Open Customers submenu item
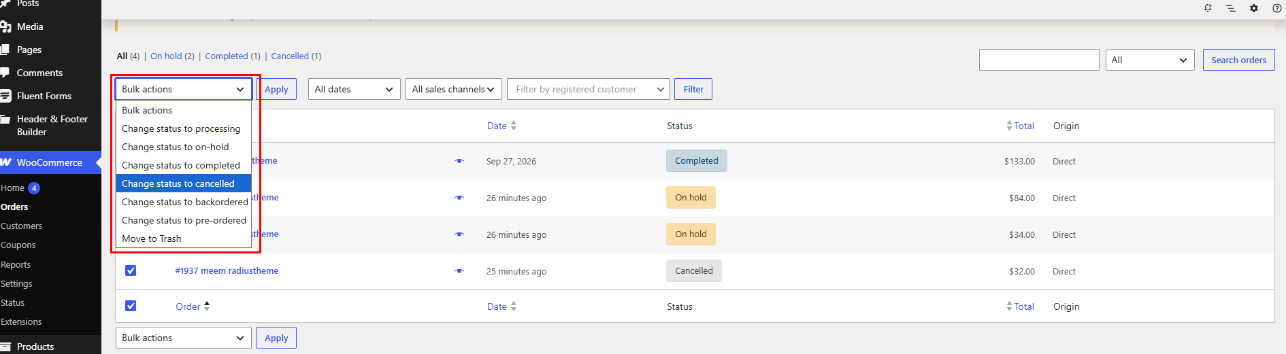1286x354 pixels. coord(21,226)
